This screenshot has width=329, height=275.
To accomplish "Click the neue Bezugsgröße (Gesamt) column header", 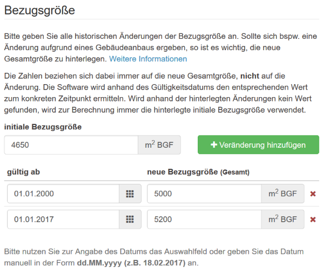I will pyautogui.click(x=199, y=171).
